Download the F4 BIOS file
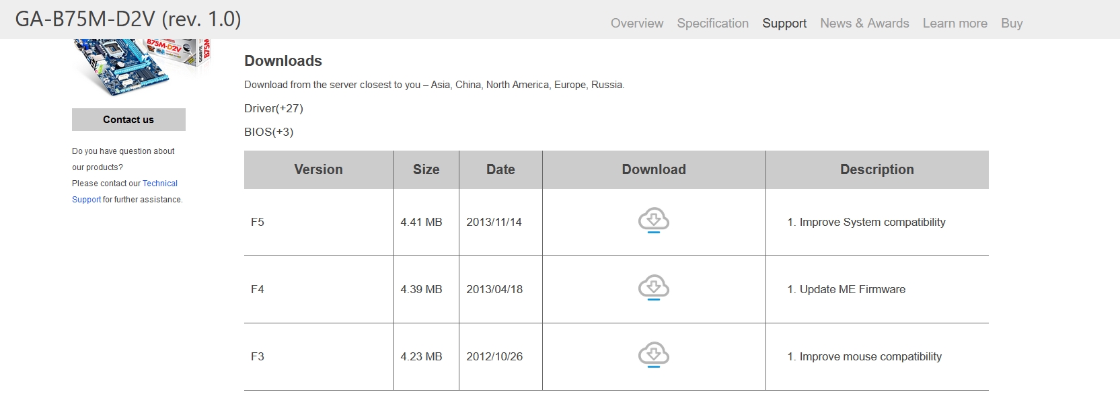Viewport: 1120px width, 396px height. pos(653,288)
